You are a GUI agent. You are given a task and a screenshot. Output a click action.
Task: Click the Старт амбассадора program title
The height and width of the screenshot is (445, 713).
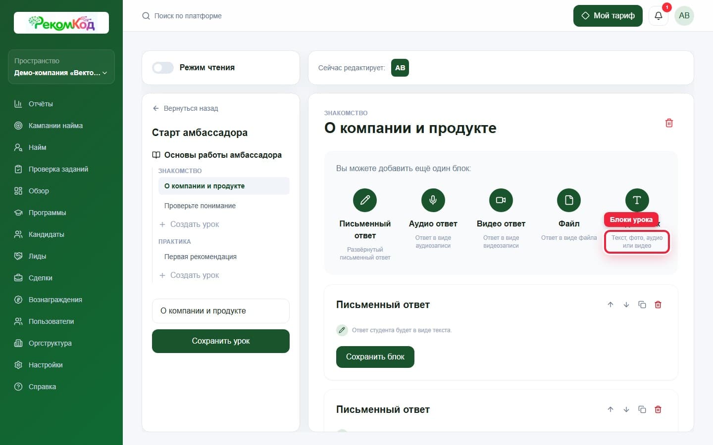pos(200,133)
